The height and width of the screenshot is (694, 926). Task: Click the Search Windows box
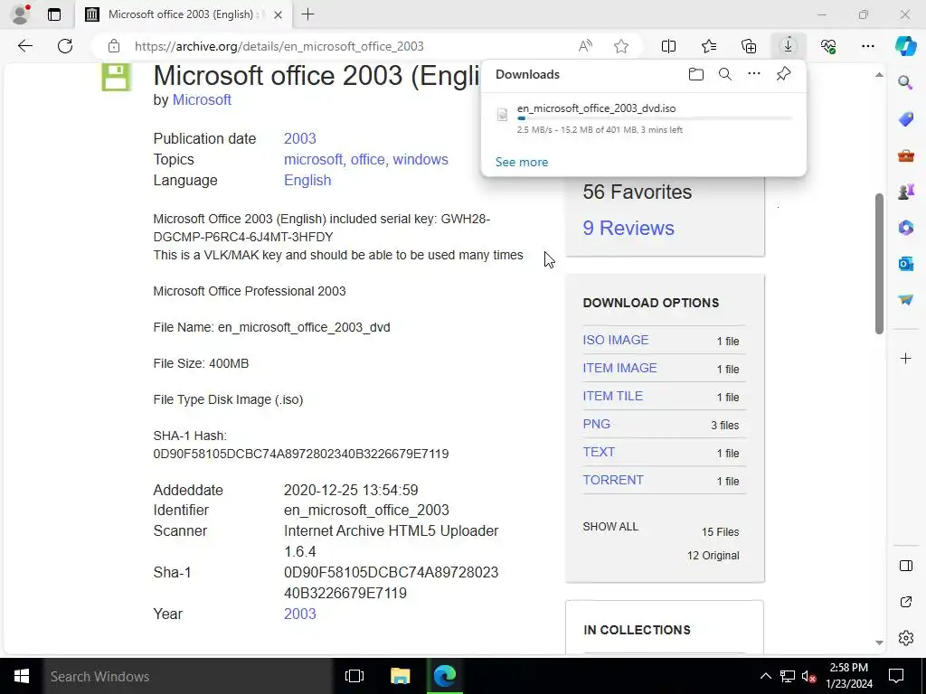pos(187,676)
